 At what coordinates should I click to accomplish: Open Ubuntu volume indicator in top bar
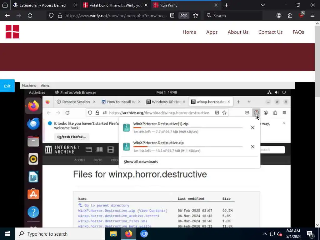[x=277, y=92]
